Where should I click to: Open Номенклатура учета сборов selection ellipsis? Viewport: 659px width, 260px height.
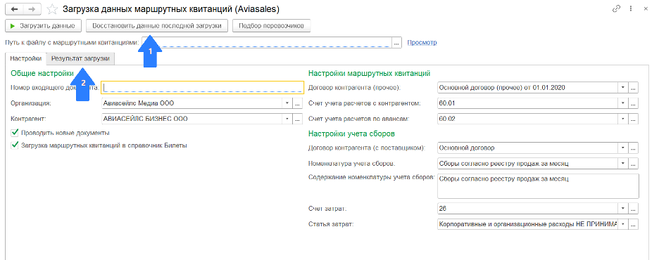pyautogui.click(x=634, y=164)
